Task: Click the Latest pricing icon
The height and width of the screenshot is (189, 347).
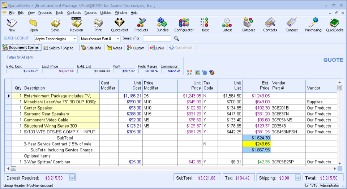Action: [227, 25]
